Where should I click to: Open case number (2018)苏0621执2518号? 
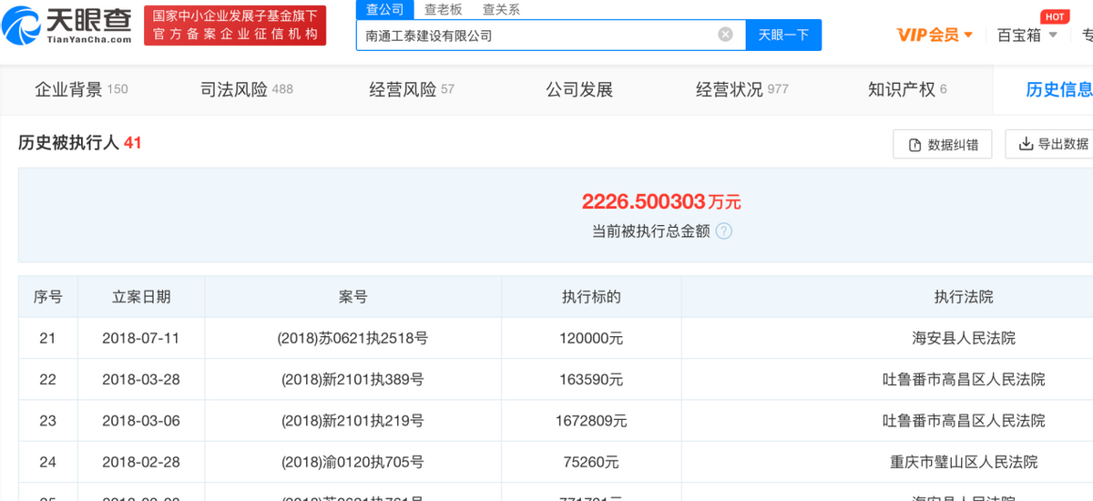pos(352,338)
